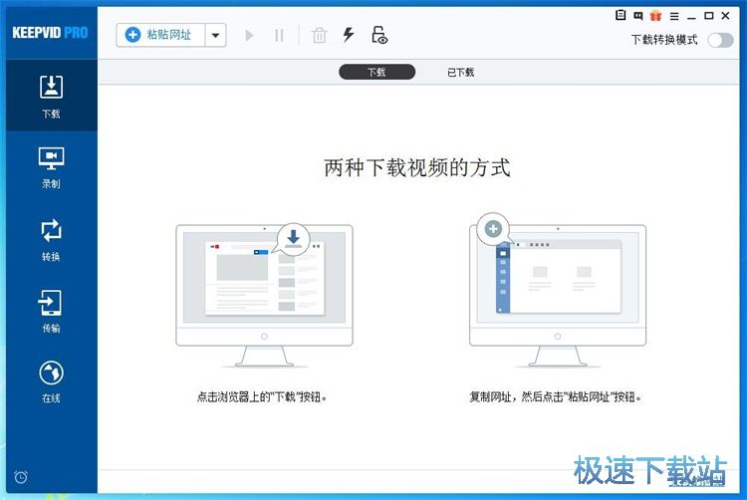Open the hamburger menu in title bar

coord(673,16)
